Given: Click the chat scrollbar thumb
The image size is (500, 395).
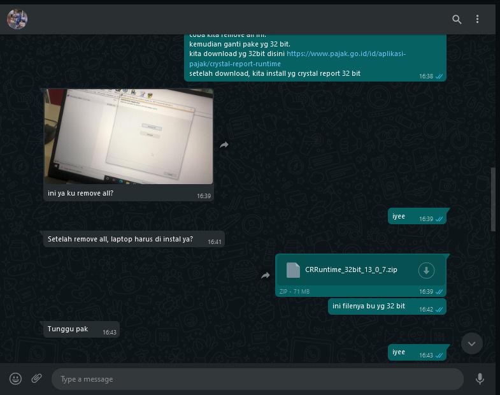Looking at the screenshot, I should 493,199.
